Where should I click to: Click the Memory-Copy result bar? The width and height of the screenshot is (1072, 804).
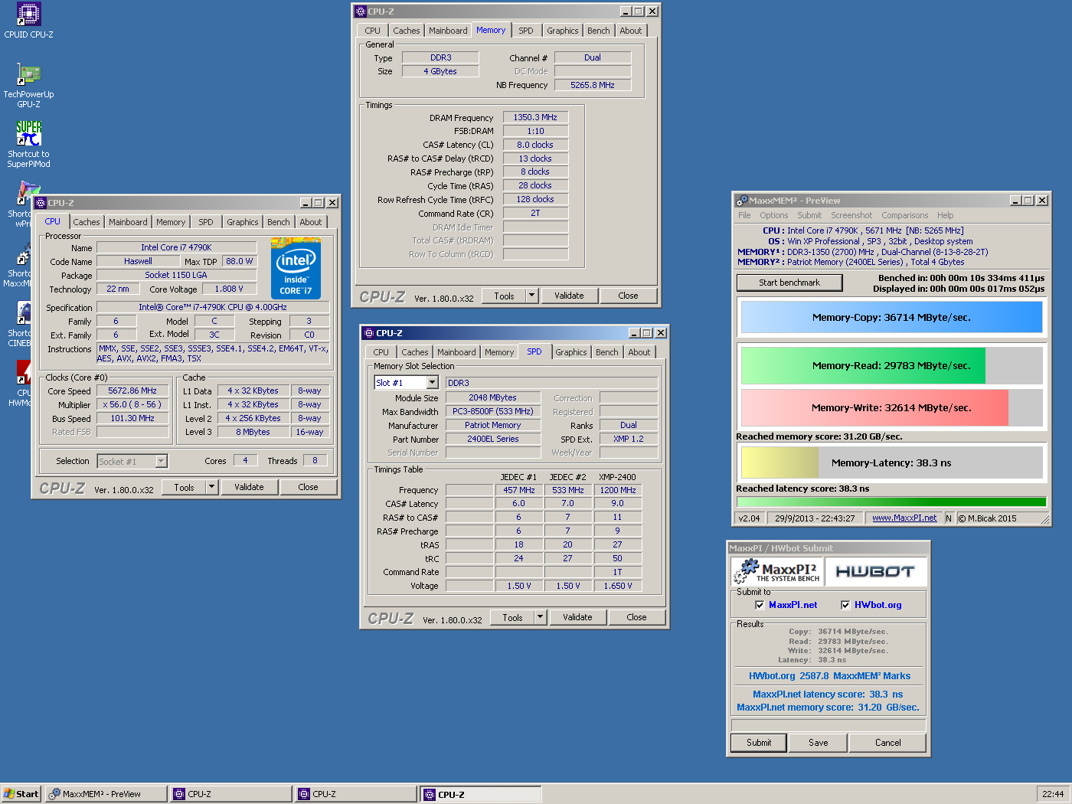[891, 317]
